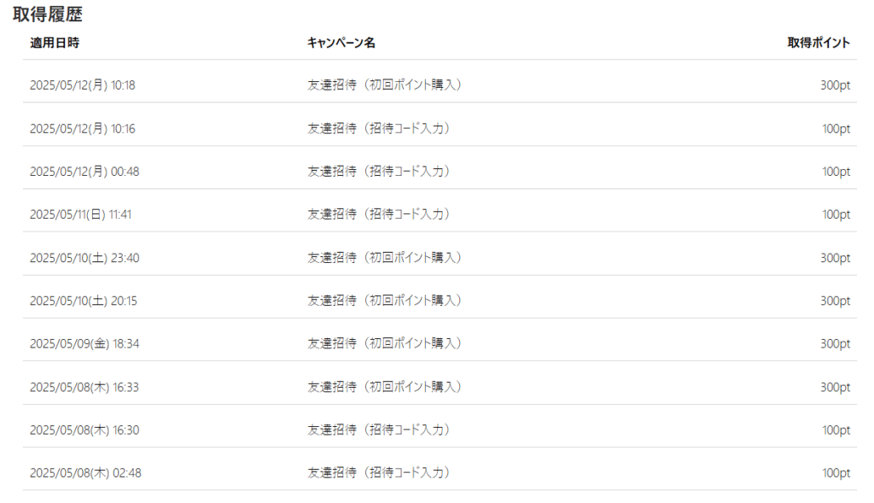
Task: Select the entry dated 2025/05/12(月) 00:48
Action: tap(84, 171)
